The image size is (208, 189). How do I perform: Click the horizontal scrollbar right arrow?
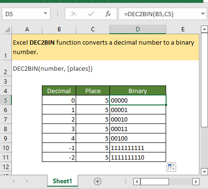tap(196, 181)
